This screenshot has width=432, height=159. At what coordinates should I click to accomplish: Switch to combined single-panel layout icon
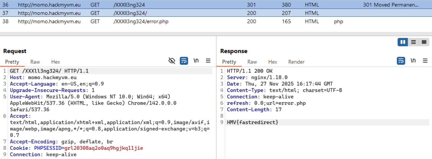click(424, 42)
